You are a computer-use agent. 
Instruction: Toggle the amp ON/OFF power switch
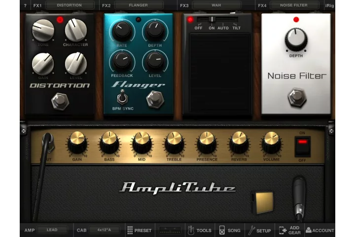[302, 147]
